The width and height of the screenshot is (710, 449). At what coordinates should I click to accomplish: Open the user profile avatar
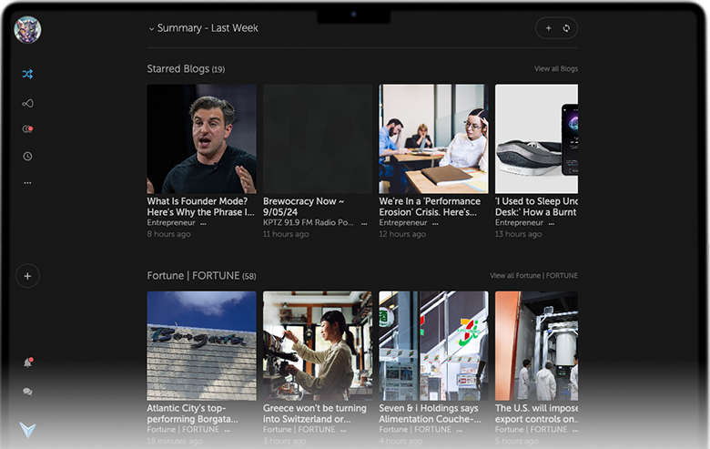tap(27, 29)
